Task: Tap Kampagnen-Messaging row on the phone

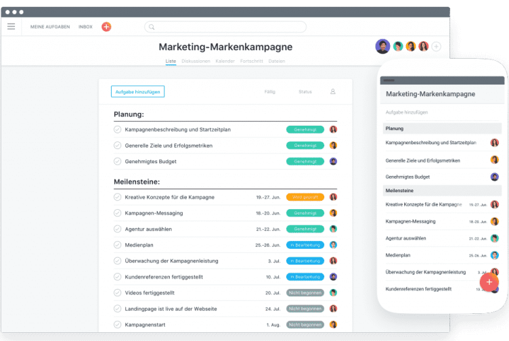Action: (x=442, y=221)
